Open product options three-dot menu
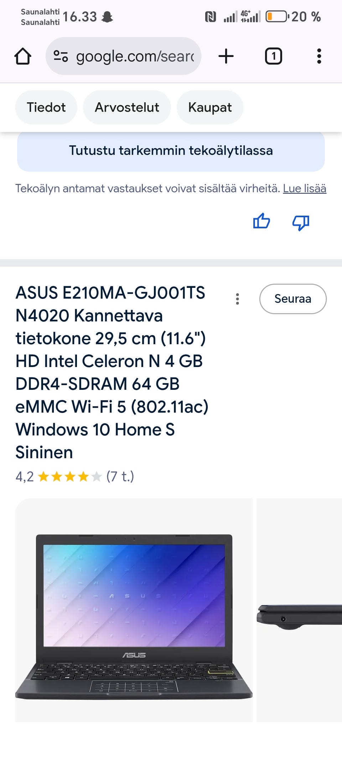 237,299
